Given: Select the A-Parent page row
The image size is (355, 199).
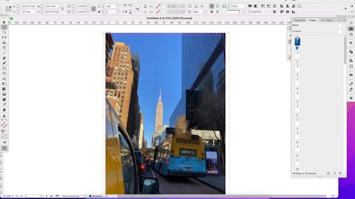Looking at the screenshot, I should tap(317, 32).
